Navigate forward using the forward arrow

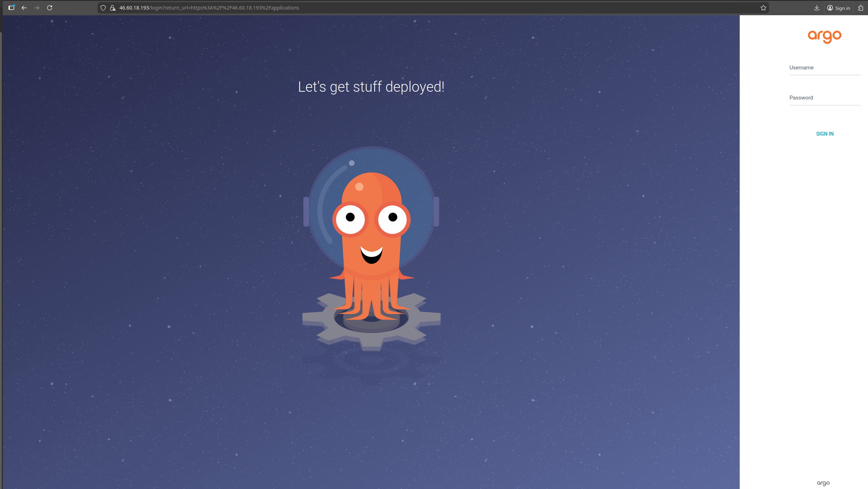coord(37,7)
